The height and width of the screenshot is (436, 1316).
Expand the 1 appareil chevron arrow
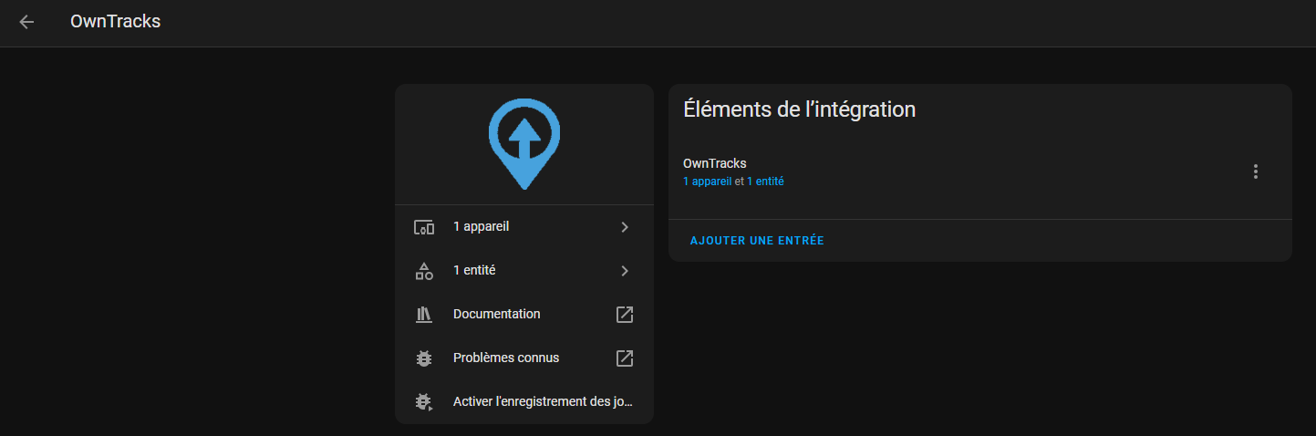coord(625,227)
